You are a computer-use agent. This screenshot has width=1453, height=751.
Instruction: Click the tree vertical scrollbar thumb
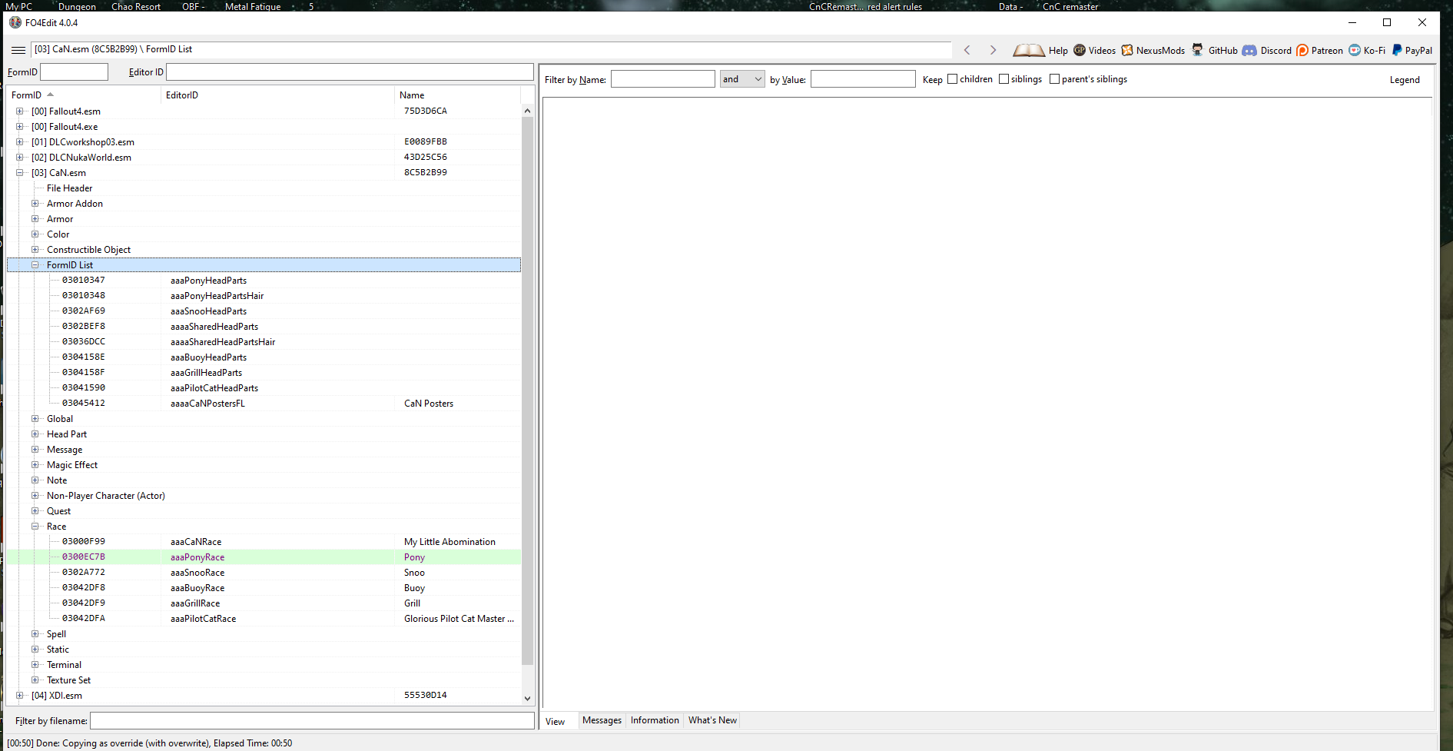pos(527,390)
